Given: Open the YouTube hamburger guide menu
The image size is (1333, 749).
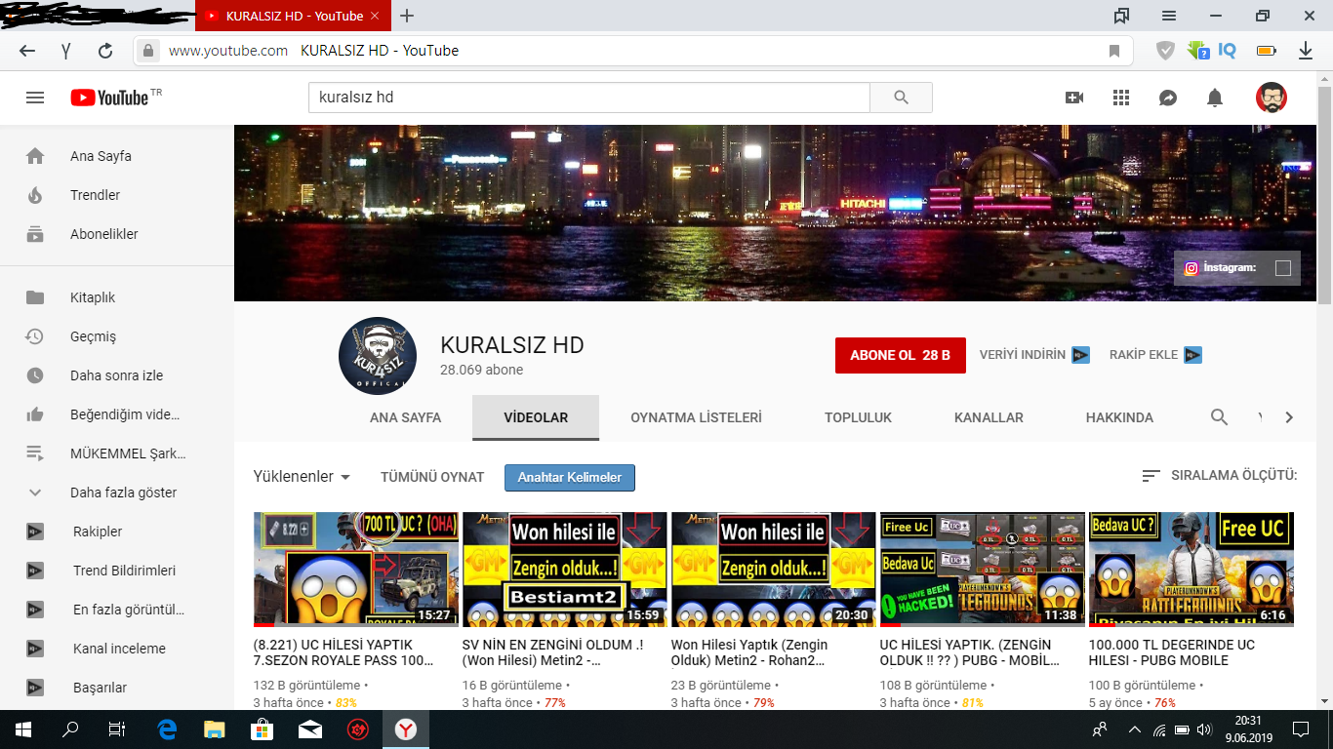Looking at the screenshot, I should 35,98.
